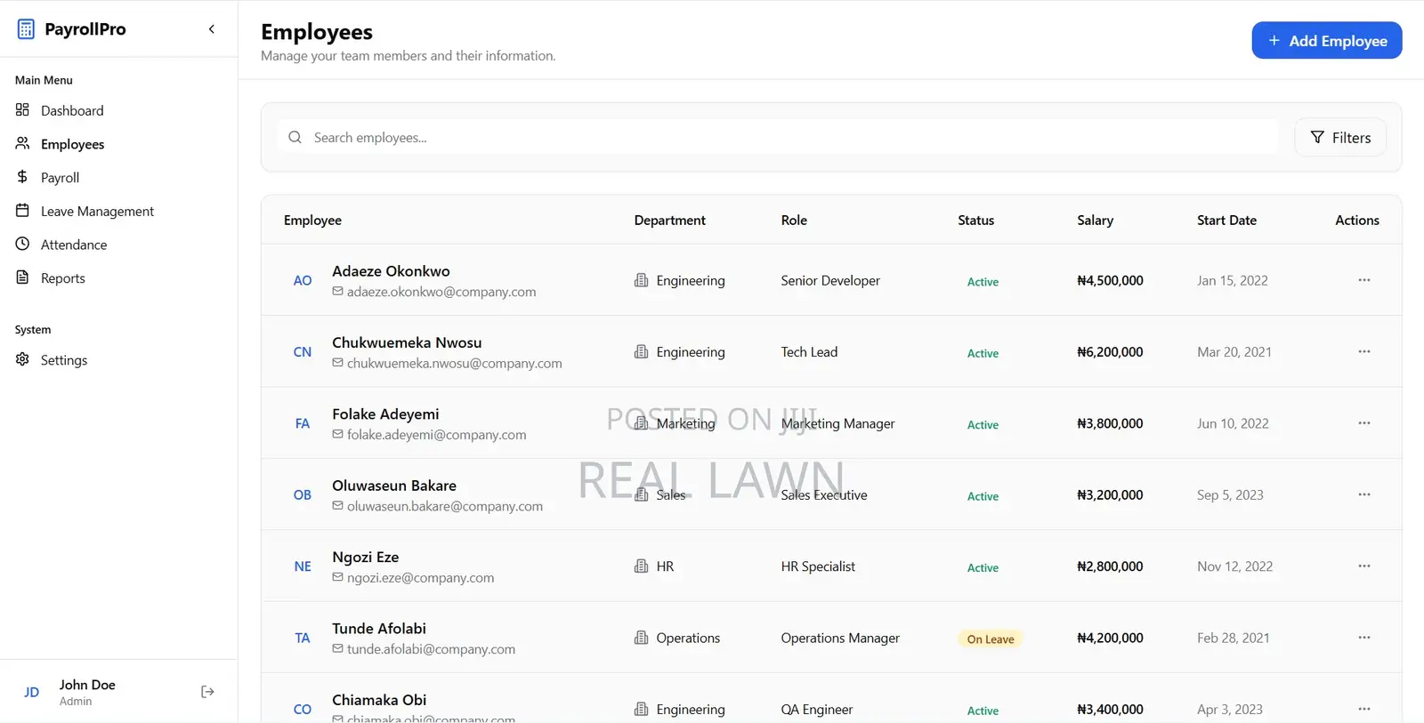Viewport: 1424px width, 723px height.
Task: Focus the Search employees field
Action: pos(778,138)
